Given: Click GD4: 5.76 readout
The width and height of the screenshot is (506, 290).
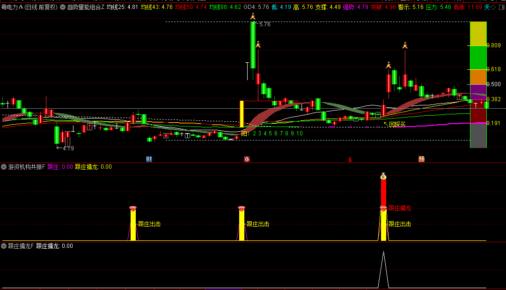Looking at the screenshot, I should point(256,7).
